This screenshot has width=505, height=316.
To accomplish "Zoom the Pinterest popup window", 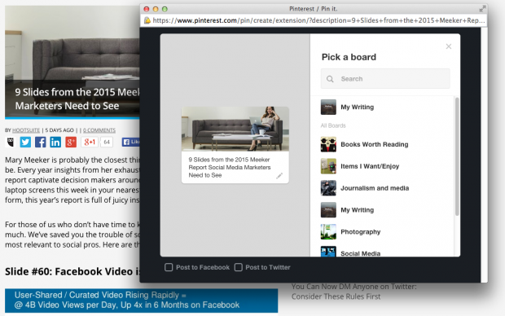I will click(165, 9).
